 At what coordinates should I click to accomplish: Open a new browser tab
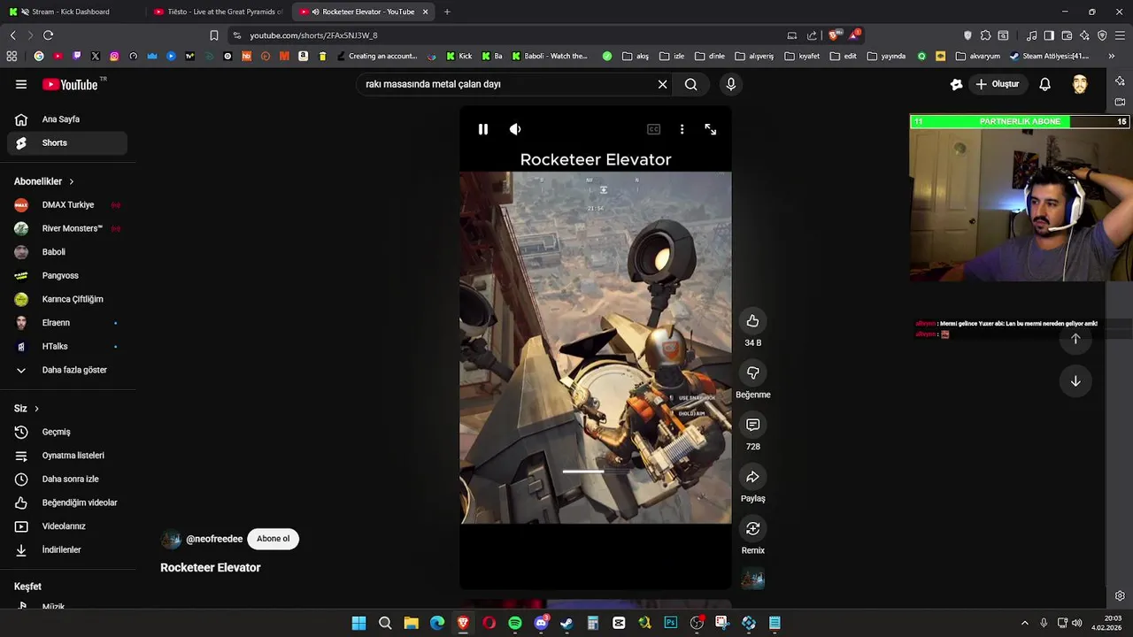coord(447,12)
